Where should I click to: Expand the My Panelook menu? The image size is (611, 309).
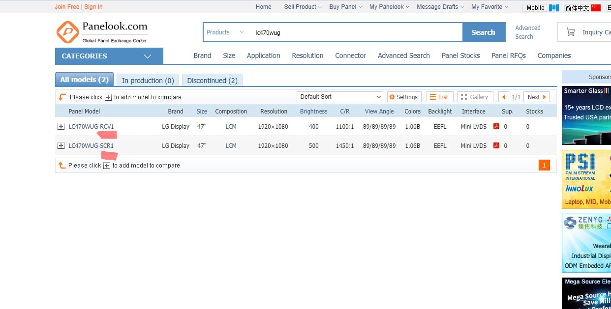point(389,7)
